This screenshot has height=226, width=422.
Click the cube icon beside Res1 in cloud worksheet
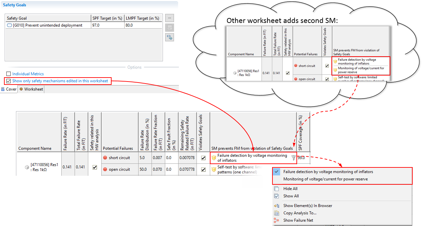coord(235,73)
